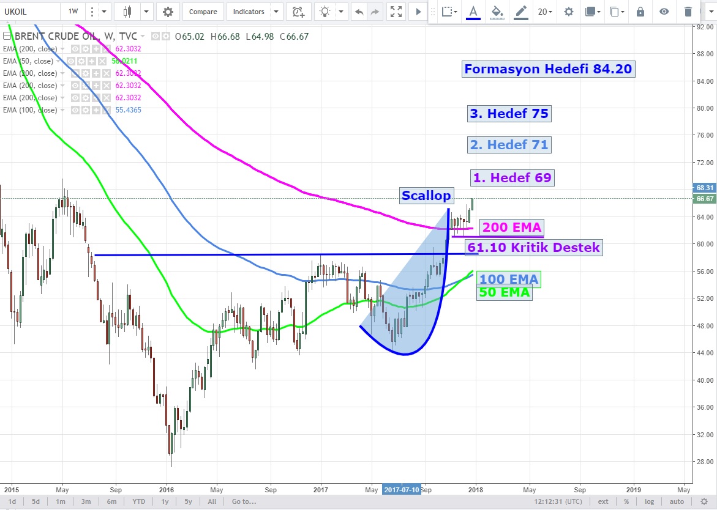Toggle auto scale
This screenshot has height=510, width=717.
point(677,501)
